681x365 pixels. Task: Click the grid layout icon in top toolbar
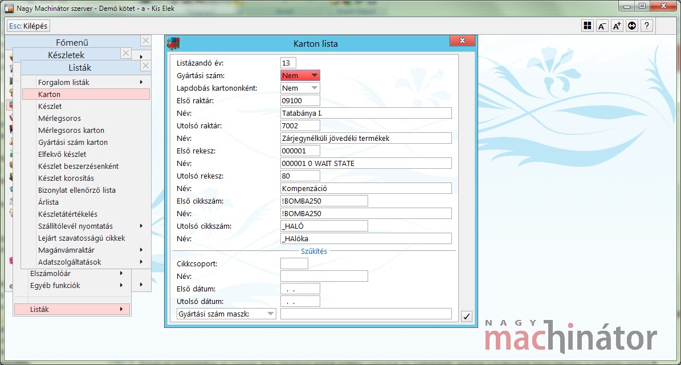click(x=588, y=26)
